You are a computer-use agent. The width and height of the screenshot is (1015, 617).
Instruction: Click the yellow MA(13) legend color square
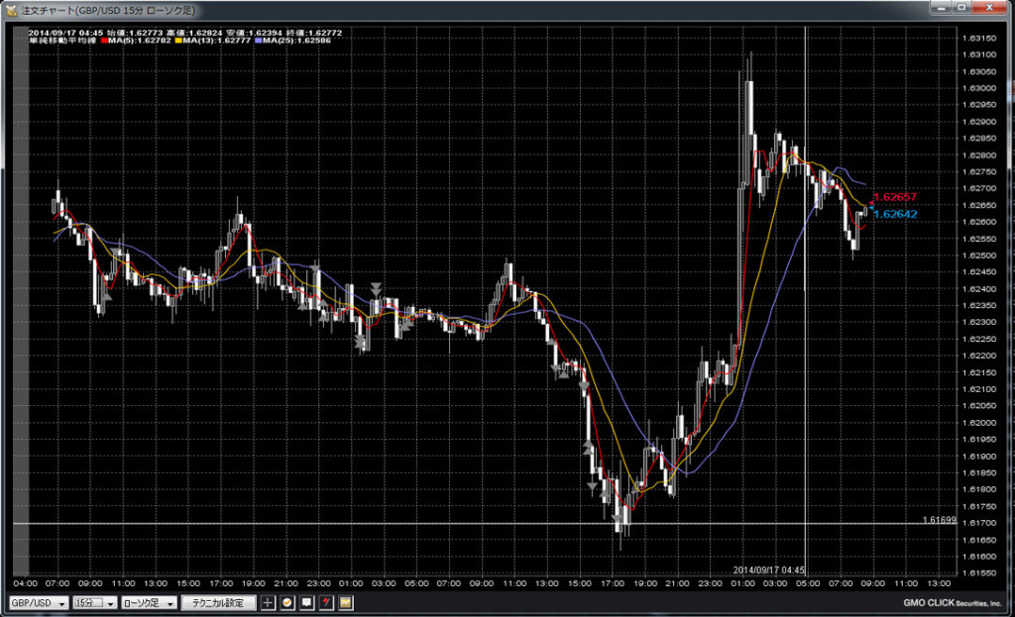[x=180, y=41]
